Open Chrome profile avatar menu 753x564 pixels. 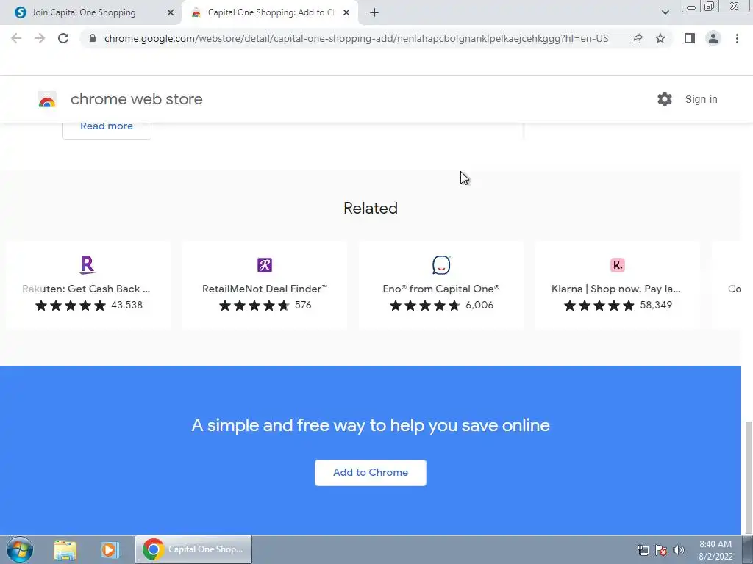click(x=713, y=38)
